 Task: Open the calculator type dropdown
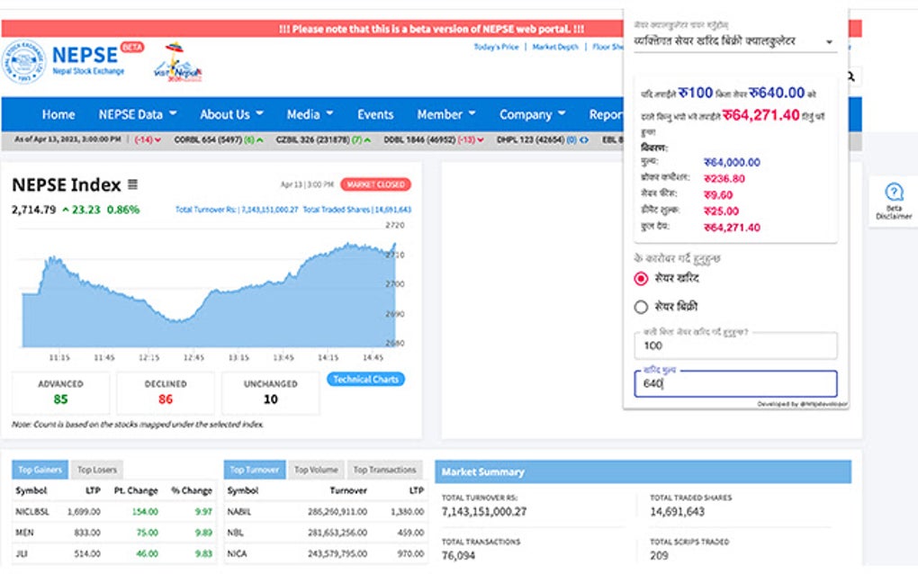click(734, 41)
